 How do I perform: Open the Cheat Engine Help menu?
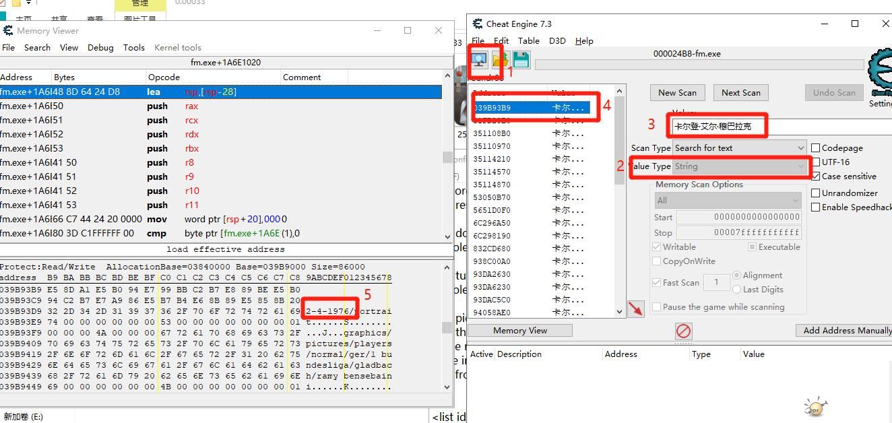(x=584, y=40)
